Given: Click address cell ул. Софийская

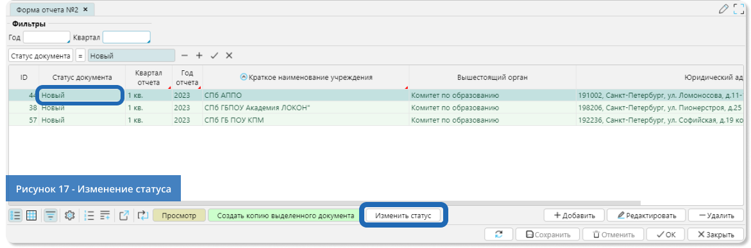Looking at the screenshot, I should pos(661,120).
